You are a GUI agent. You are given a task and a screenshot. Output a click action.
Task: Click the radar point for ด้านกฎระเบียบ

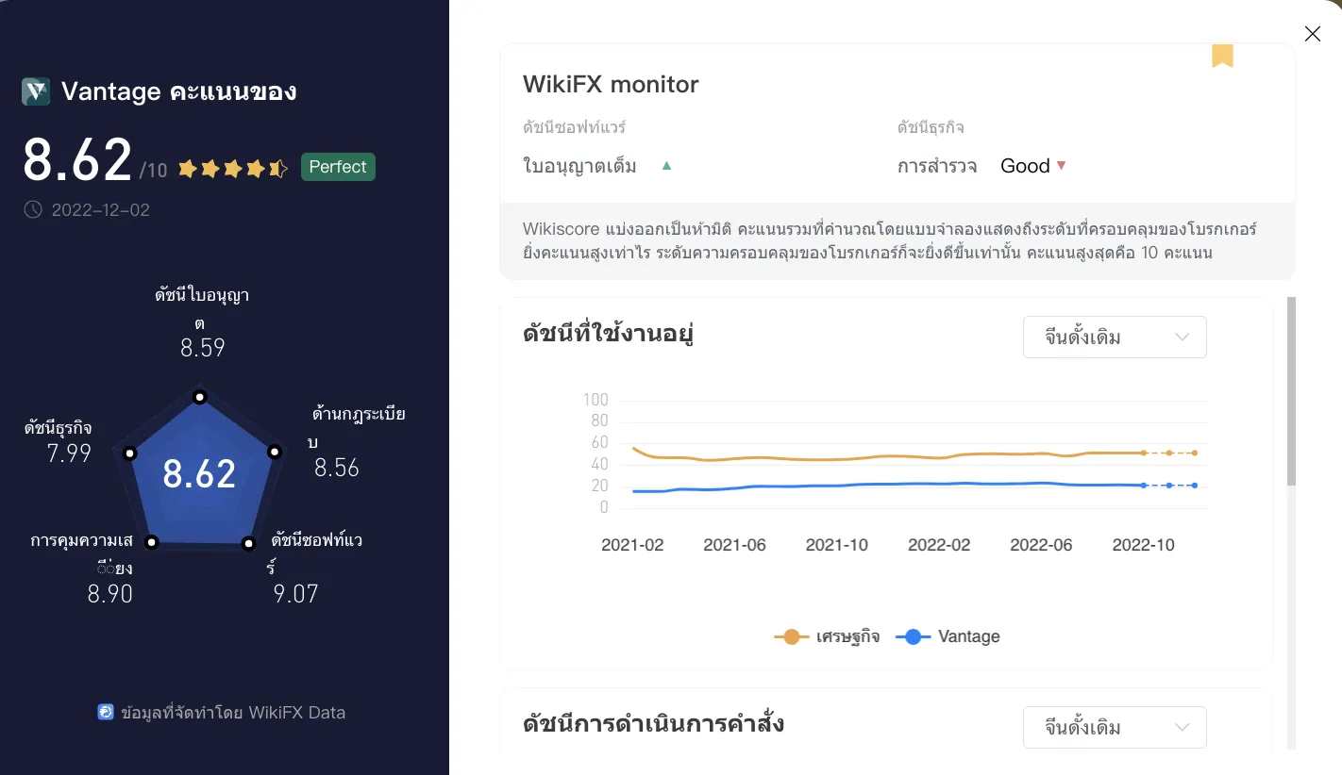click(x=275, y=452)
